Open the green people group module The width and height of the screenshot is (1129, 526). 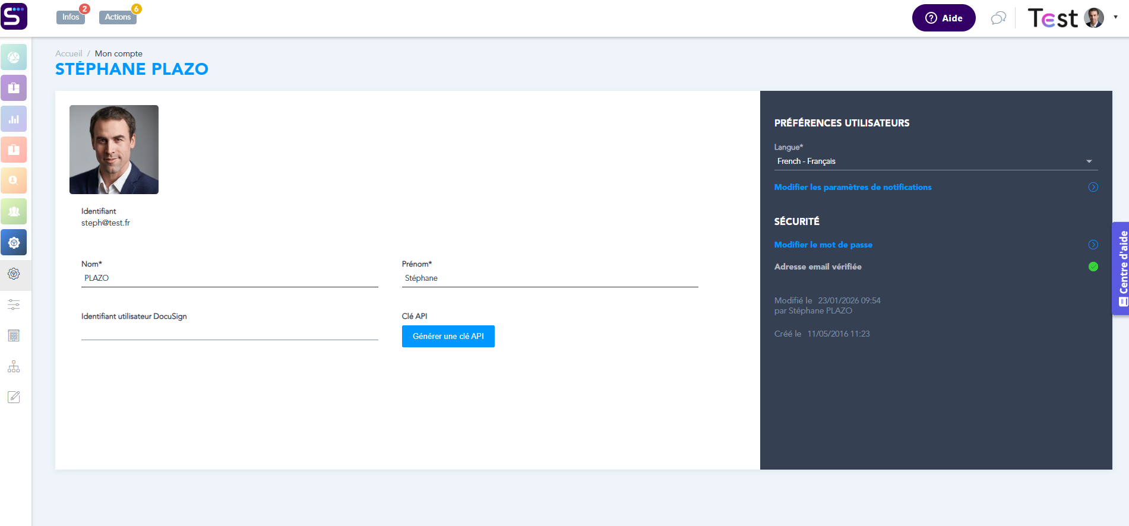14,212
